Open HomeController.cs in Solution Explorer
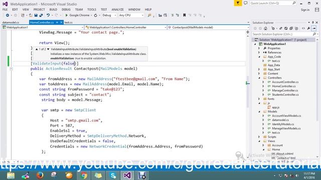Viewport: 321px width, 180px height. point(283,86)
